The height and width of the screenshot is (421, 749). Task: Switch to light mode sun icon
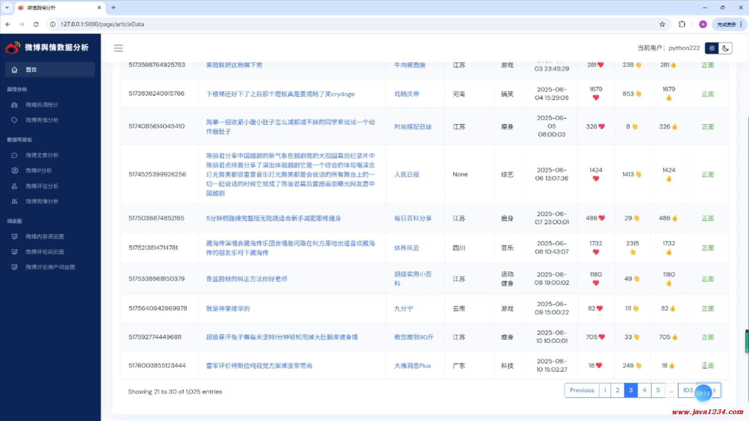pos(712,48)
